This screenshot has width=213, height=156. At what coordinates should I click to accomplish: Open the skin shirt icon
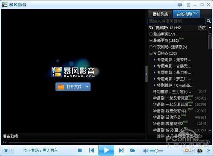point(6,150)
